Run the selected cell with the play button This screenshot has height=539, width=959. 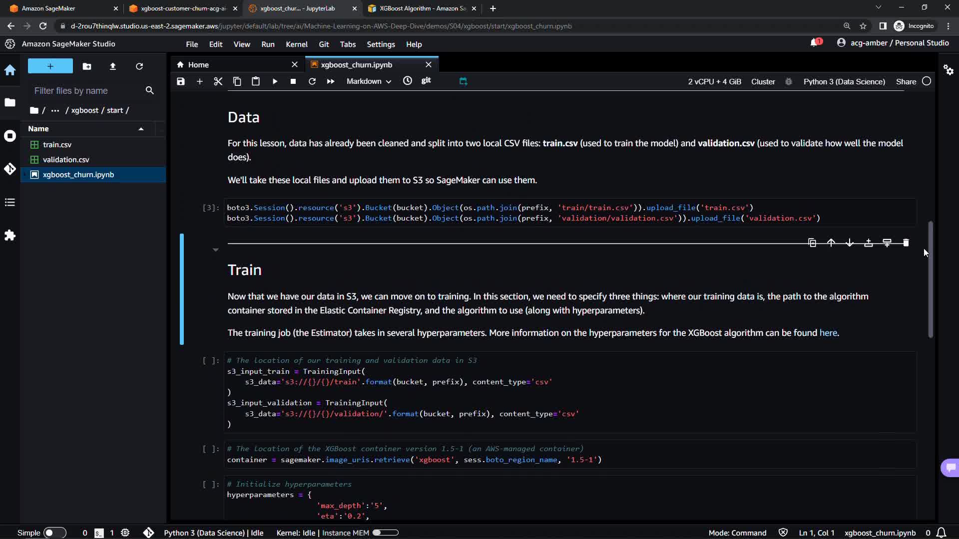point(275,81)
